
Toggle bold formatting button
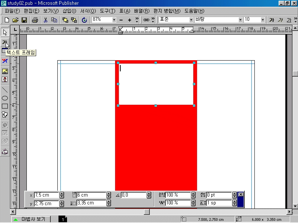click(272, 20)
